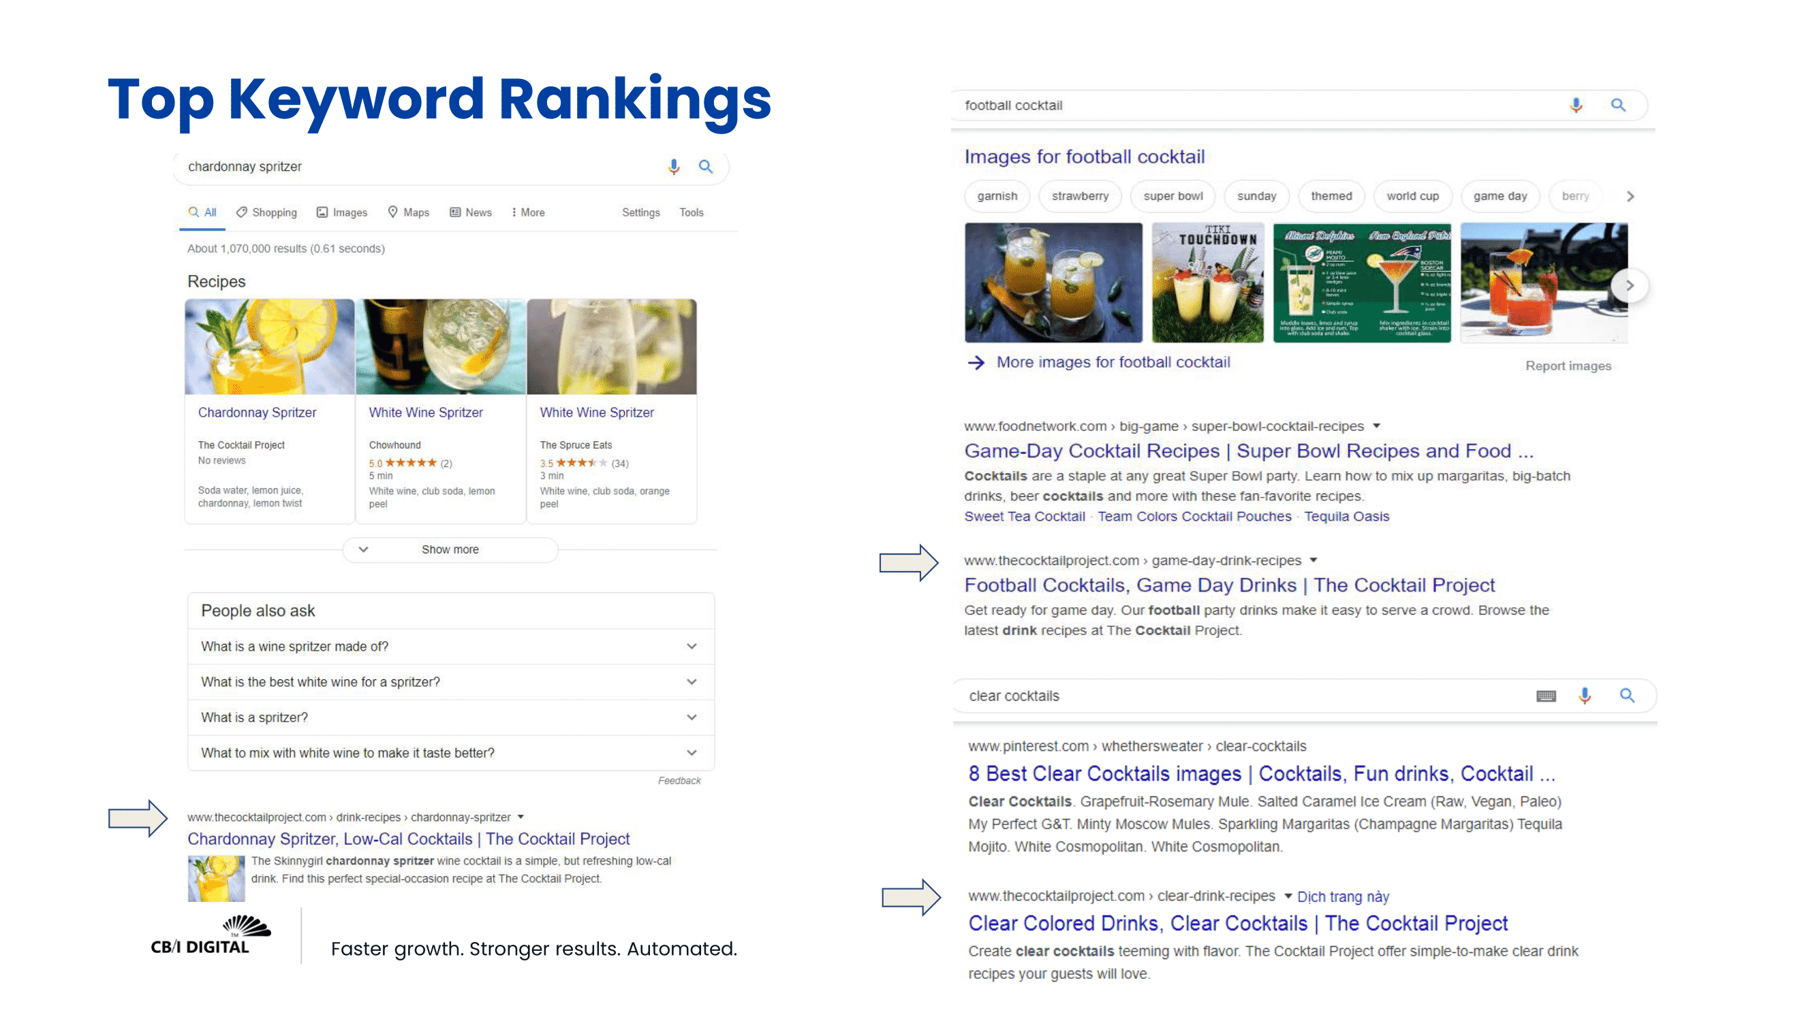
Task: Expand 'What is a spritzer?' question
Action: click(x=692, y=717)
